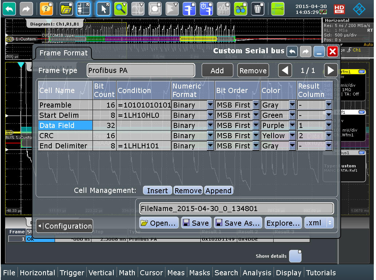
Task: Select the Mask test tool
Action: pos(155,9)
